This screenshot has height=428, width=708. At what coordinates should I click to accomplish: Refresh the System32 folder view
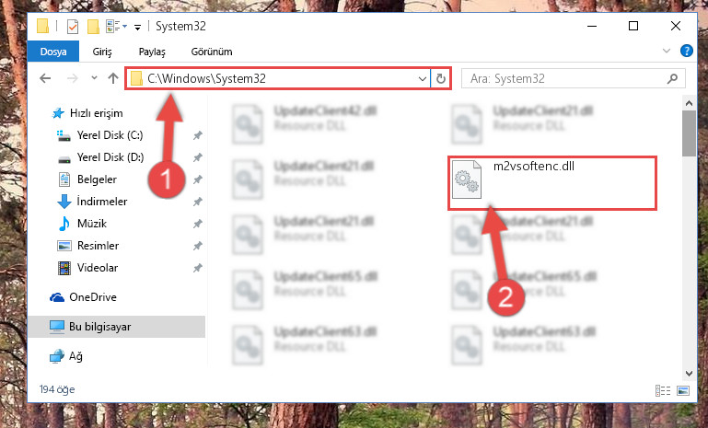click(441, 78)
